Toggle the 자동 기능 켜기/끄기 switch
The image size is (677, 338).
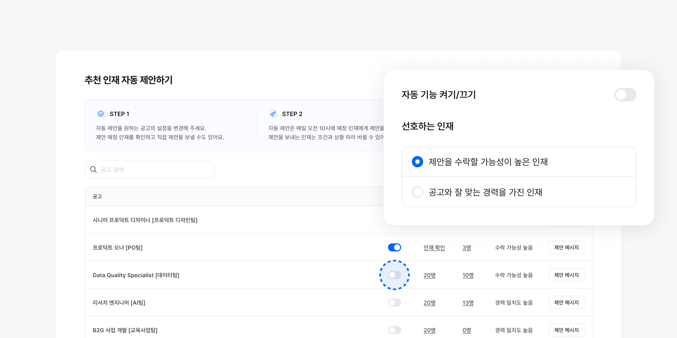click(625, 95)
